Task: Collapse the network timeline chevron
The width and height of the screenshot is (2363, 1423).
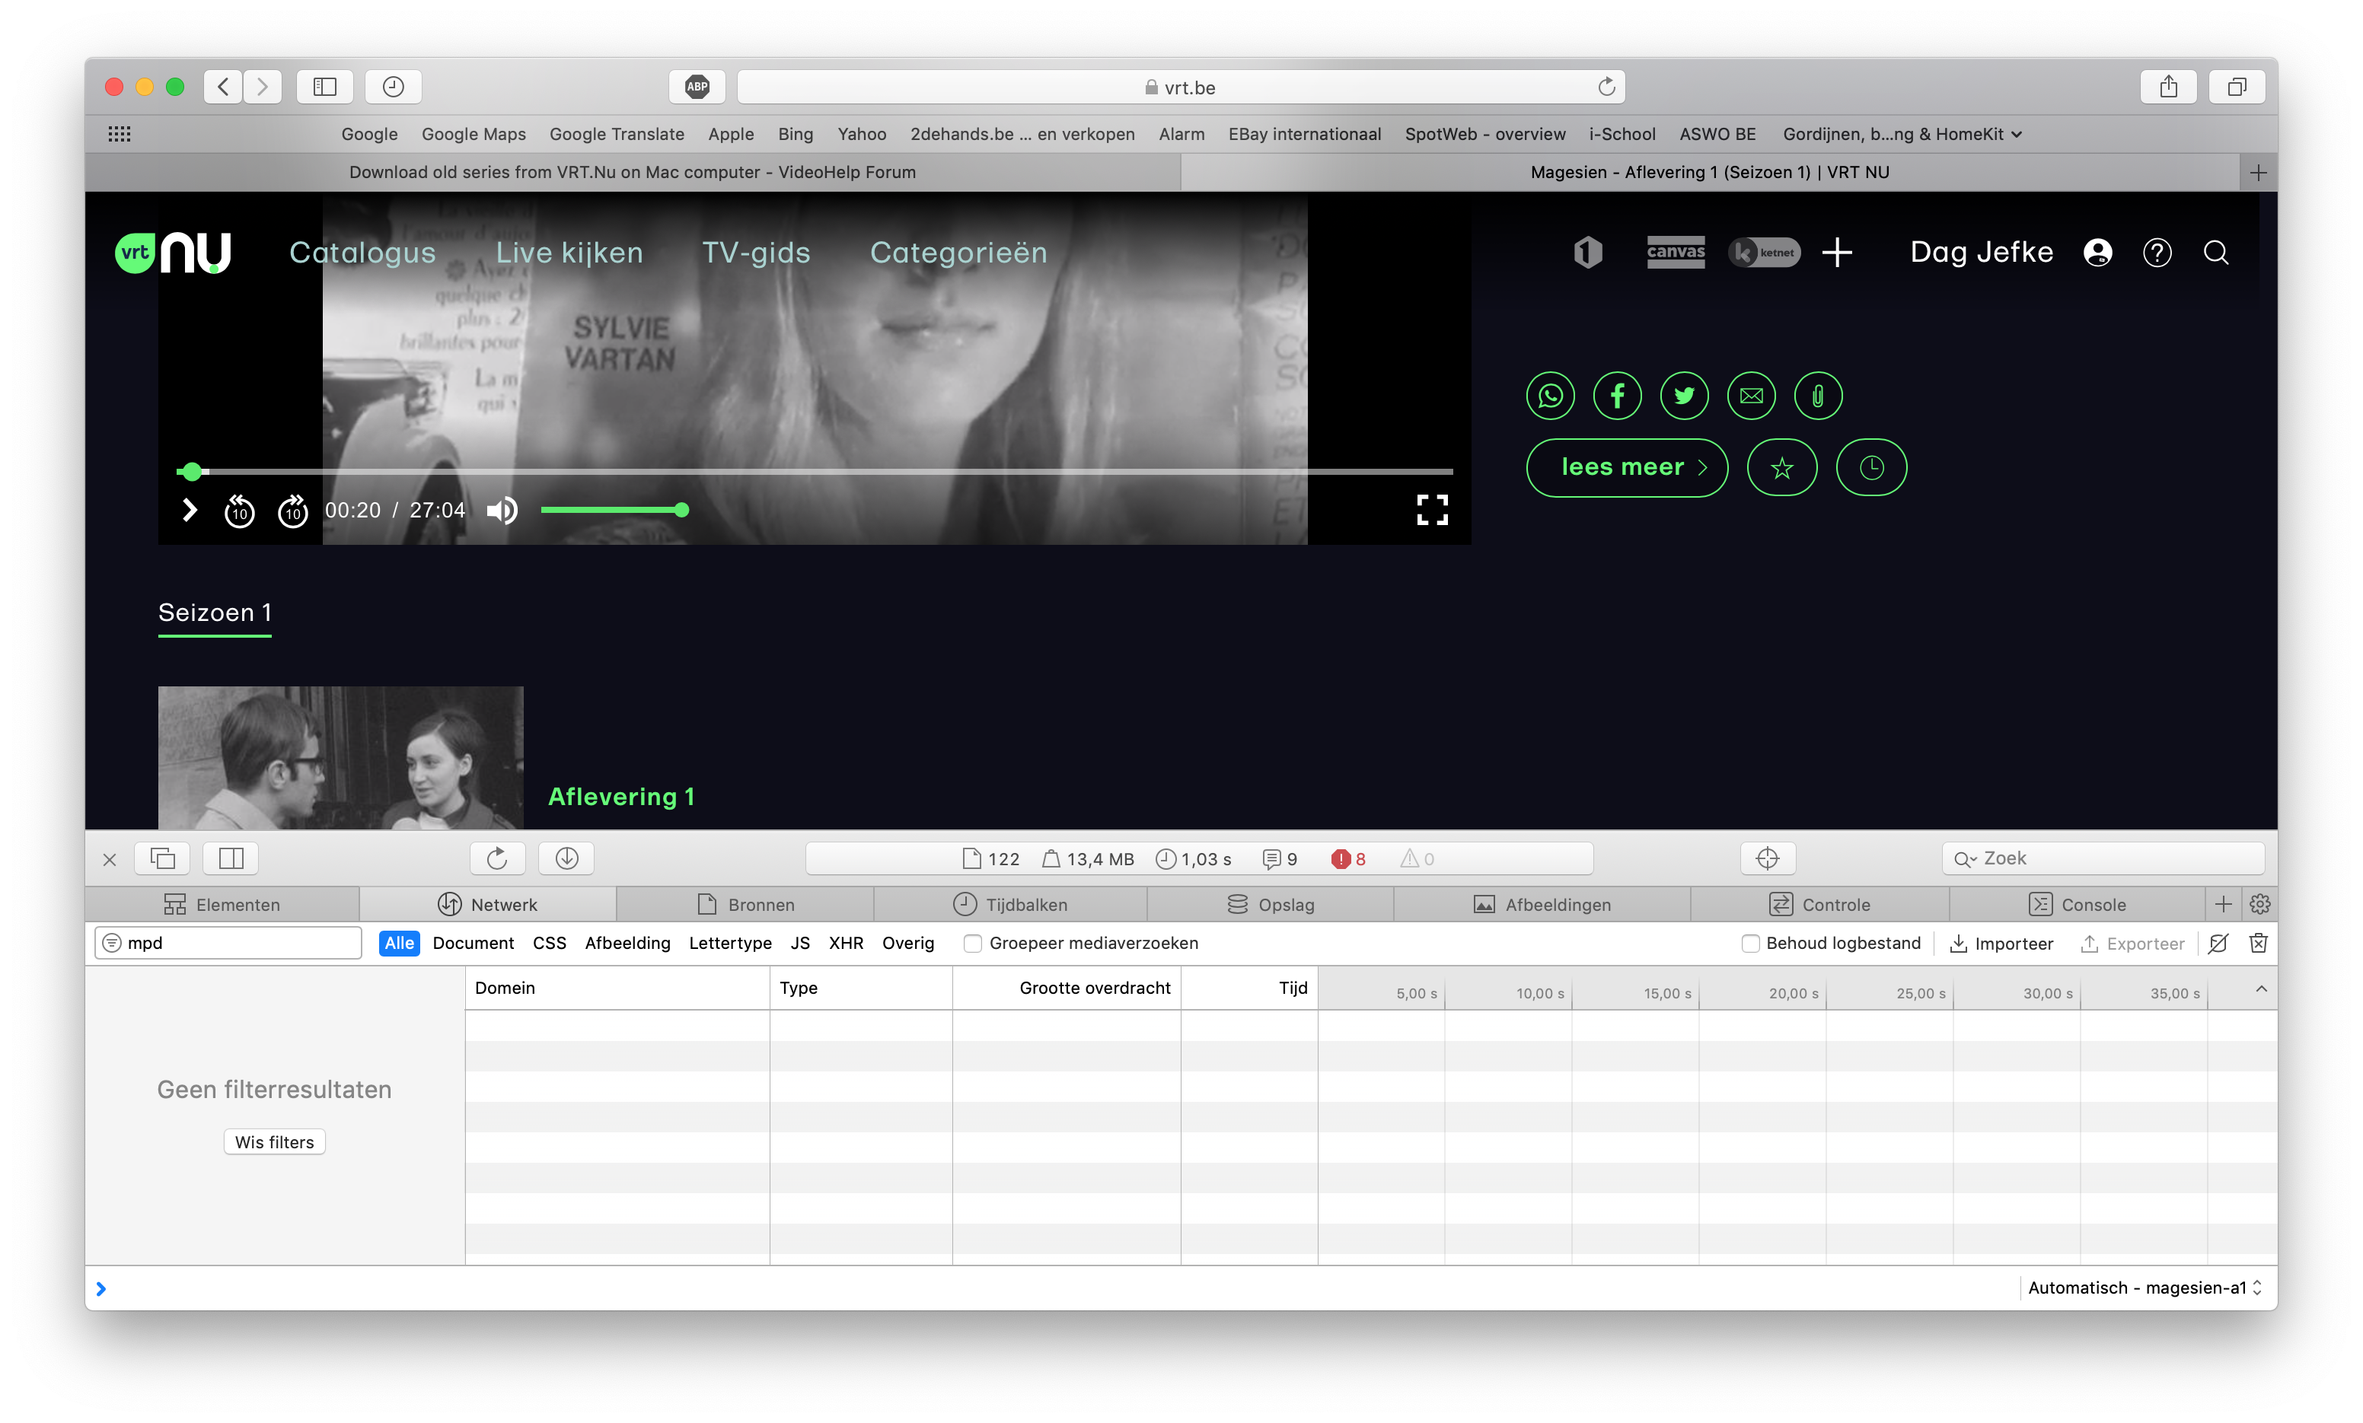Action: pyautogui.click(x=2260, y=988)
